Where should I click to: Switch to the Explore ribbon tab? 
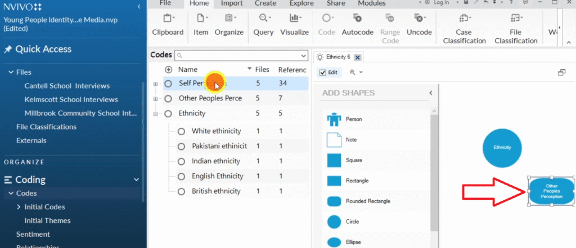click(301, 3)
